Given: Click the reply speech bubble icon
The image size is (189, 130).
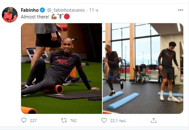Looking at the screenshot, I should point(24,120).
